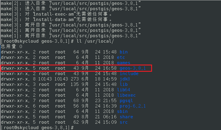Click the 'lib64' directory name
The image size is (221, 130).
(124, 90)
